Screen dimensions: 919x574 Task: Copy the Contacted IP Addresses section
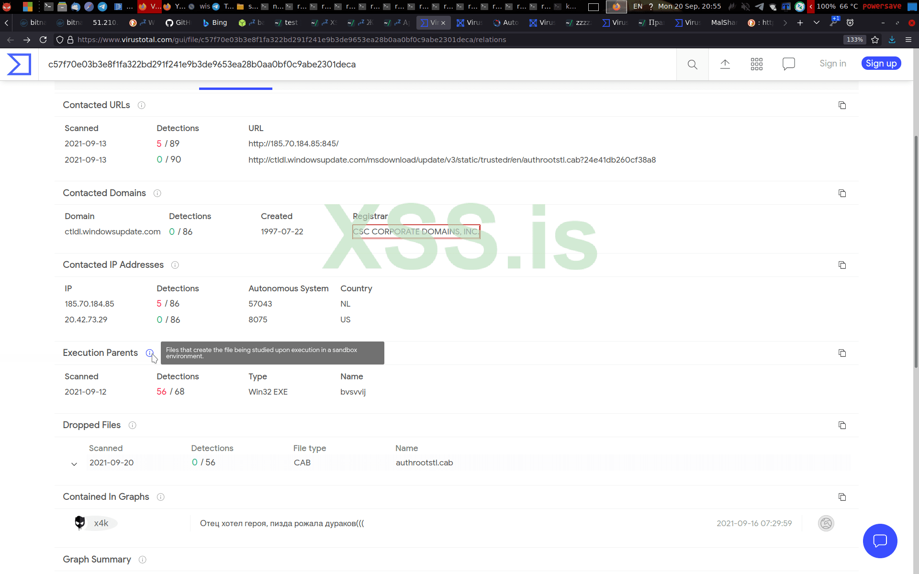[x=842, y=265]
